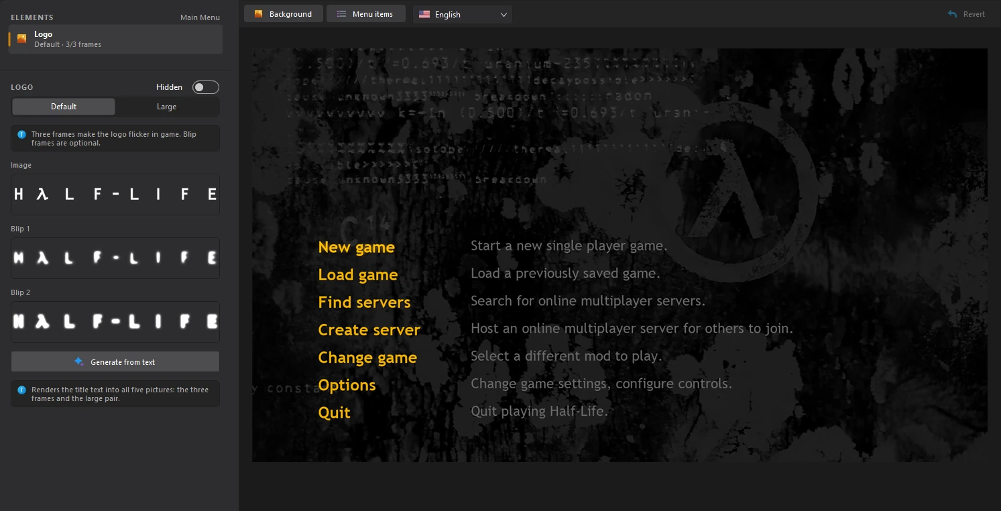The height and width of the screenshot is (511, 1001).
Task: Click the US flag language icon
Action: click(x=424, y=14)
